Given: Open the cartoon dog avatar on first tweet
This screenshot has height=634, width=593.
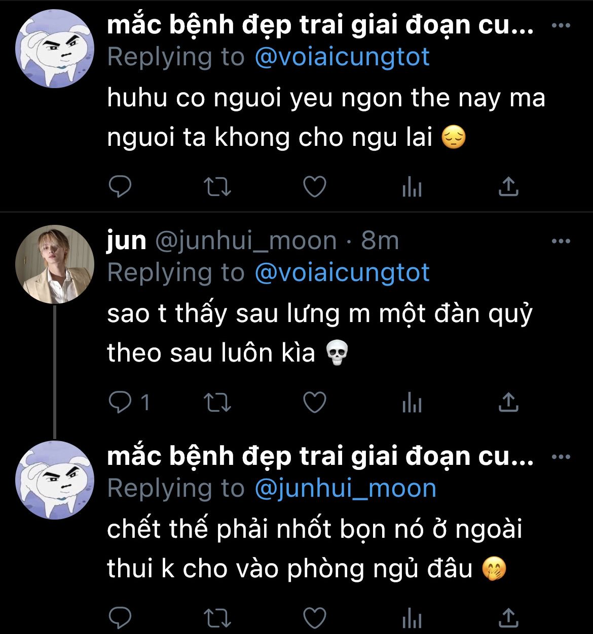Looking at the screenshot, I should [x=55, y=49].
